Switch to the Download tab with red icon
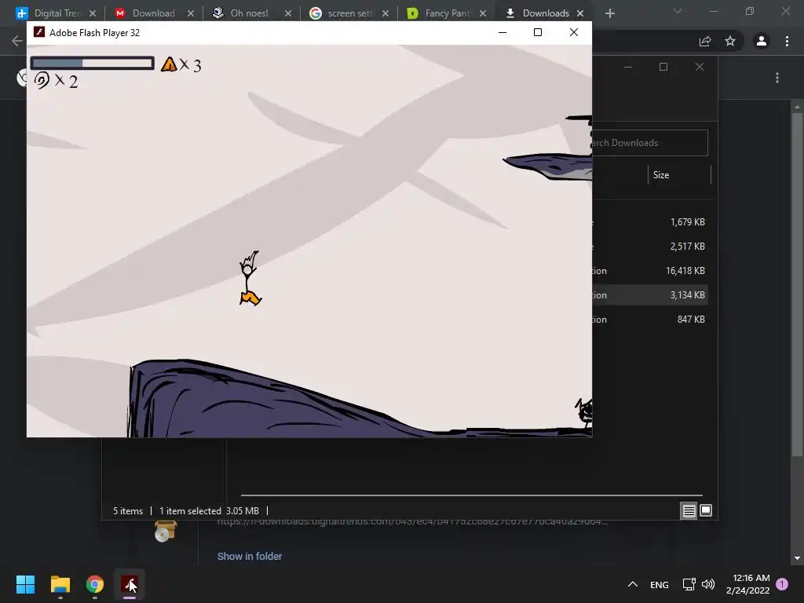This screenshot has width=804, height=603. [153, 13]
